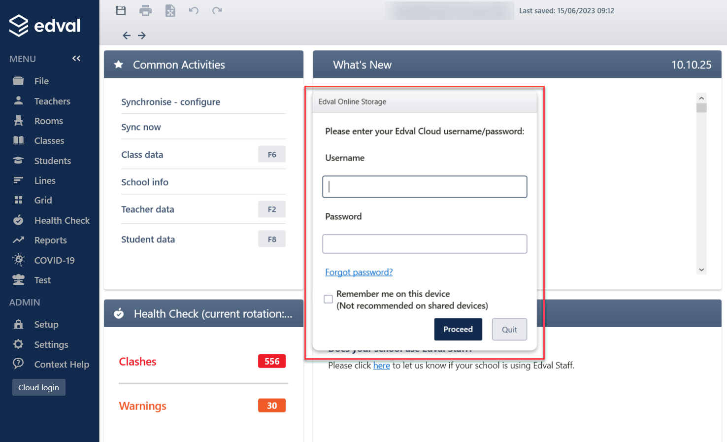This screenshot has height=442, width=727.
Task: Click the Rooms chair icon
Action: 18,120
